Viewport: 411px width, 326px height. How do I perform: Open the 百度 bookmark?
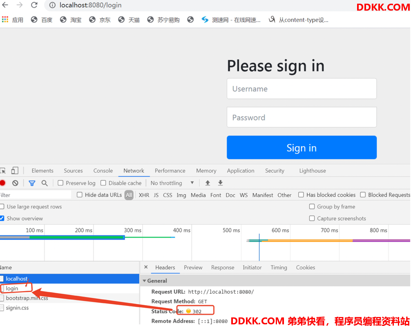(42, 20)
